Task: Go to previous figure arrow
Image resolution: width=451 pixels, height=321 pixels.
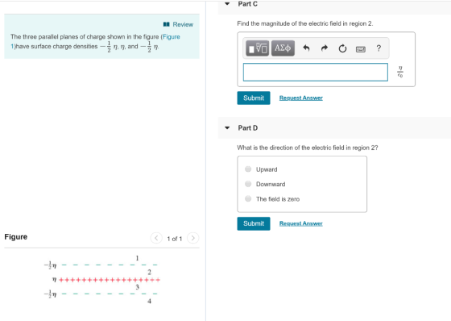Action: click(x=156, y=238)
